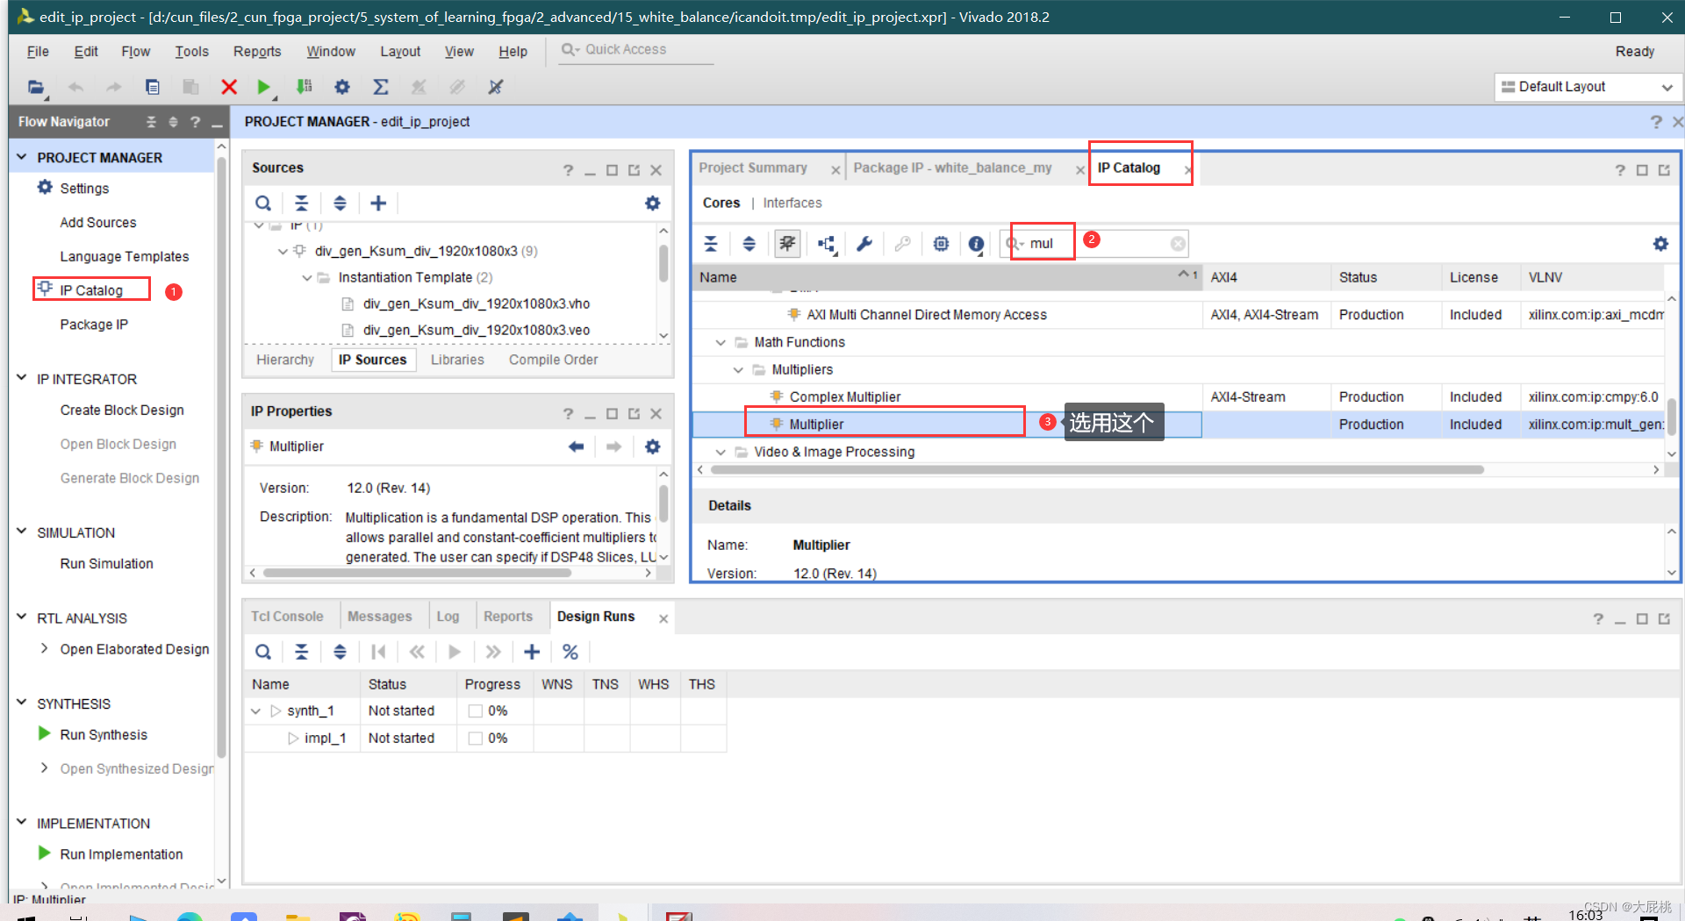Collapse Multipliers folder
The width and height of the screenshot is (1685, 921).
click(x=738, y=369)
